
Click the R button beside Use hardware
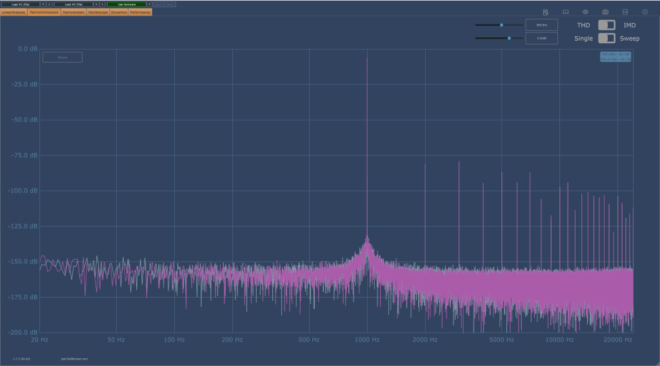coord(149,5)
